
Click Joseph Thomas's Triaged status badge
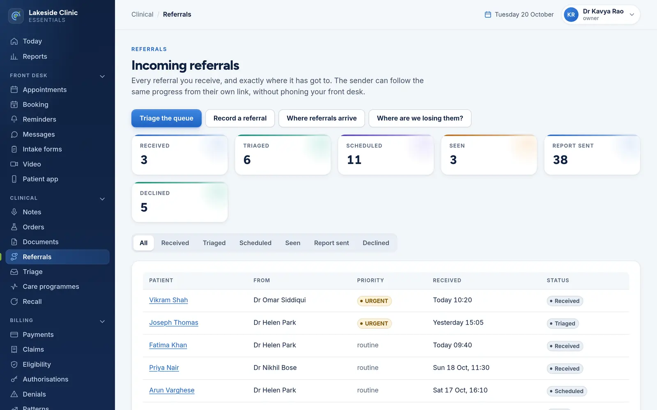tap(563, 323)
